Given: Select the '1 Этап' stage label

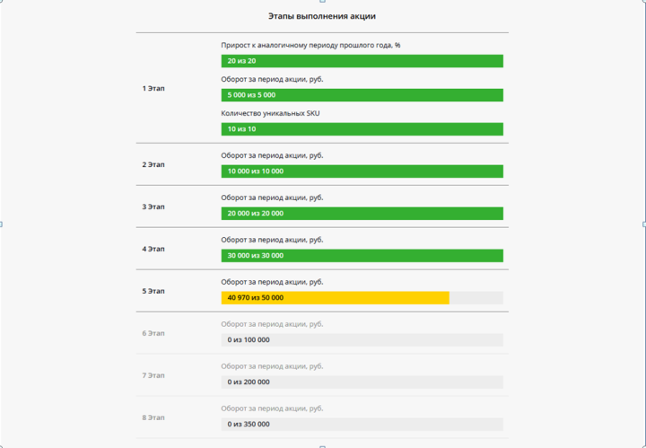Looking at the screenshot, I should pos(153,89).
